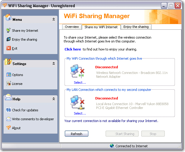Open the Enjoy the sharing tab
Image resolution: width=185 pixels, height=152 pixels.
pos(136,27)
